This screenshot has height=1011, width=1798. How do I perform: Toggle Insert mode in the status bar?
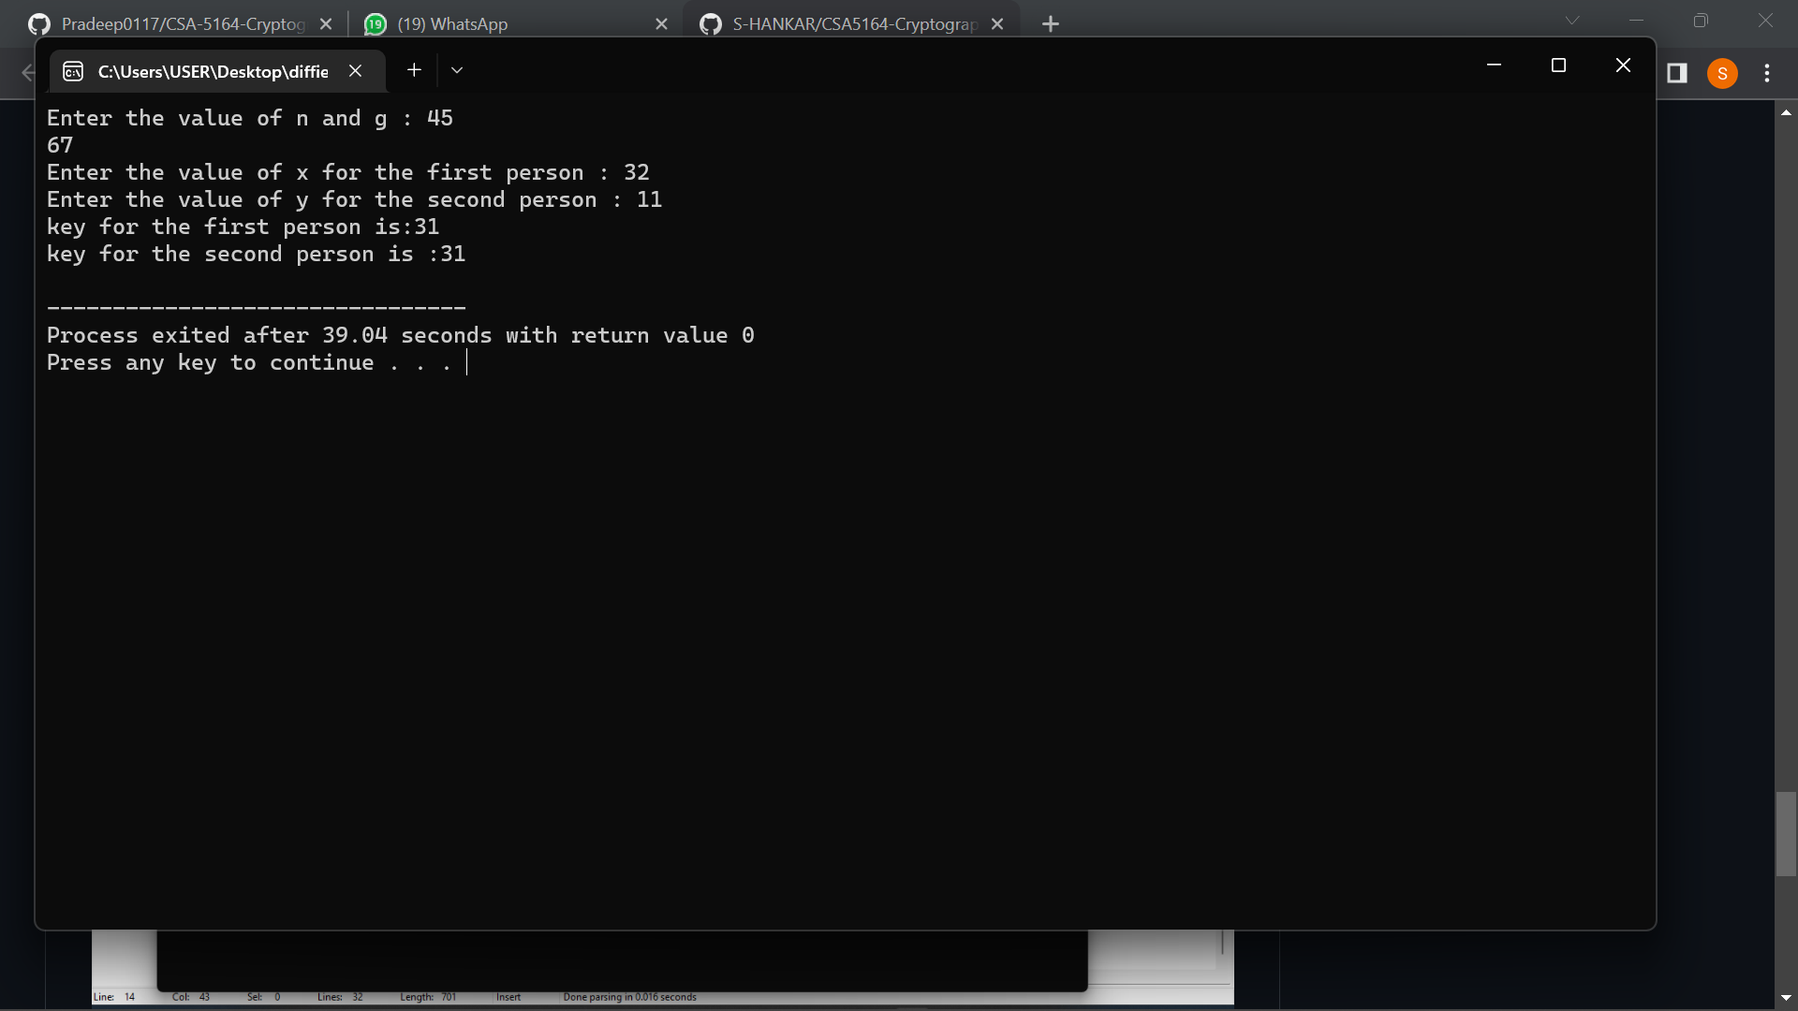click(508, 997)
